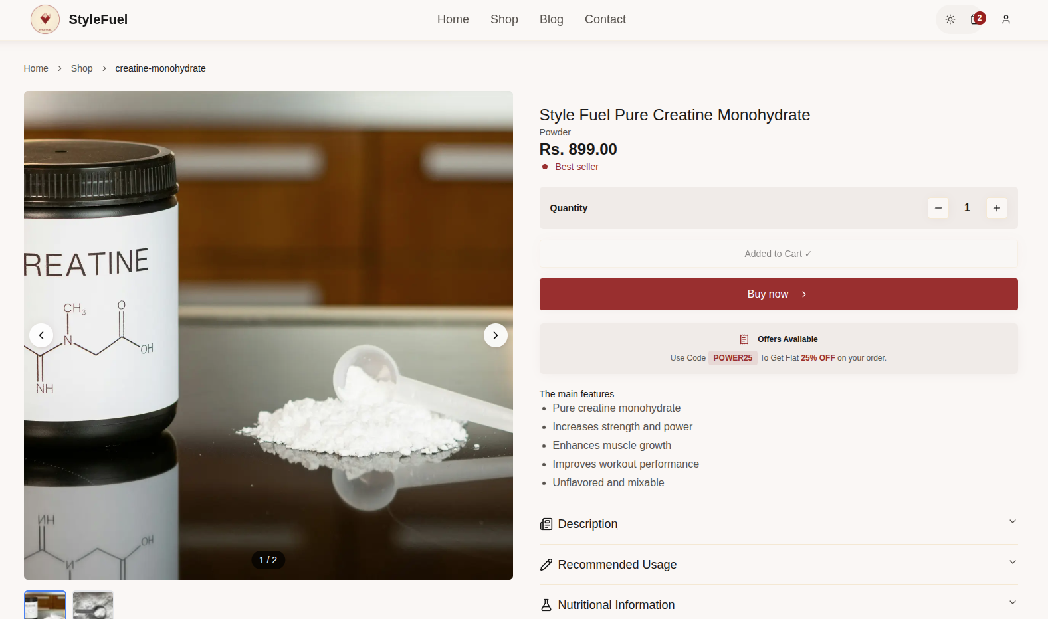
Task: Select the first product thumbnail
Action: (45, 605)
